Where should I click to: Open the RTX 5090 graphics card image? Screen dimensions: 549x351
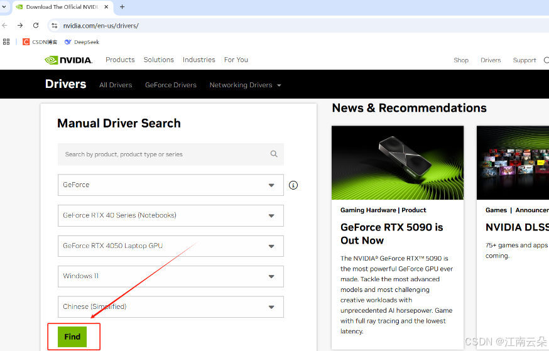pos(398,163)
